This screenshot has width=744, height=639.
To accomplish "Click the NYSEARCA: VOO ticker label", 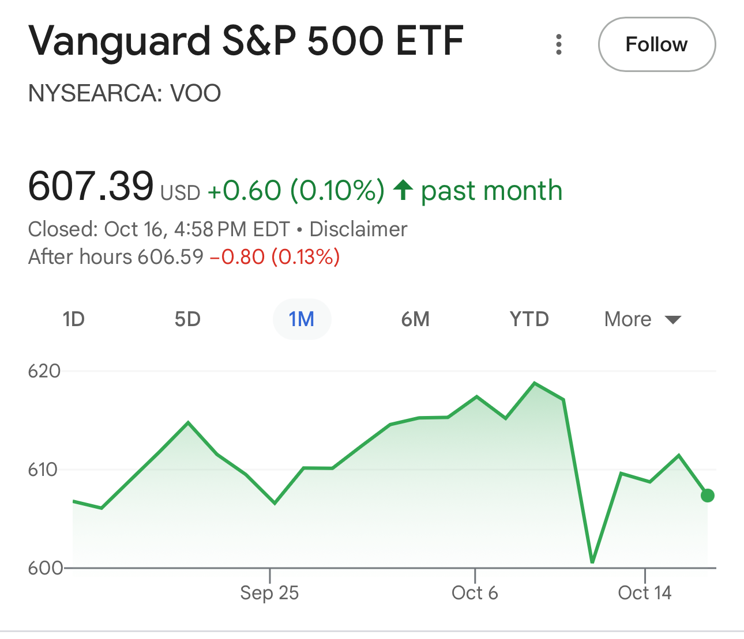I will 125,93.
